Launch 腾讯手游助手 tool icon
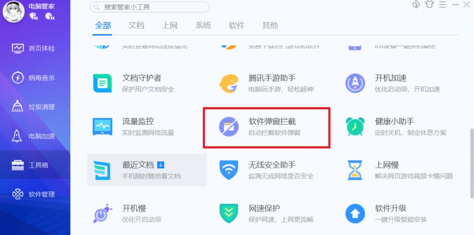 point(229,83)
